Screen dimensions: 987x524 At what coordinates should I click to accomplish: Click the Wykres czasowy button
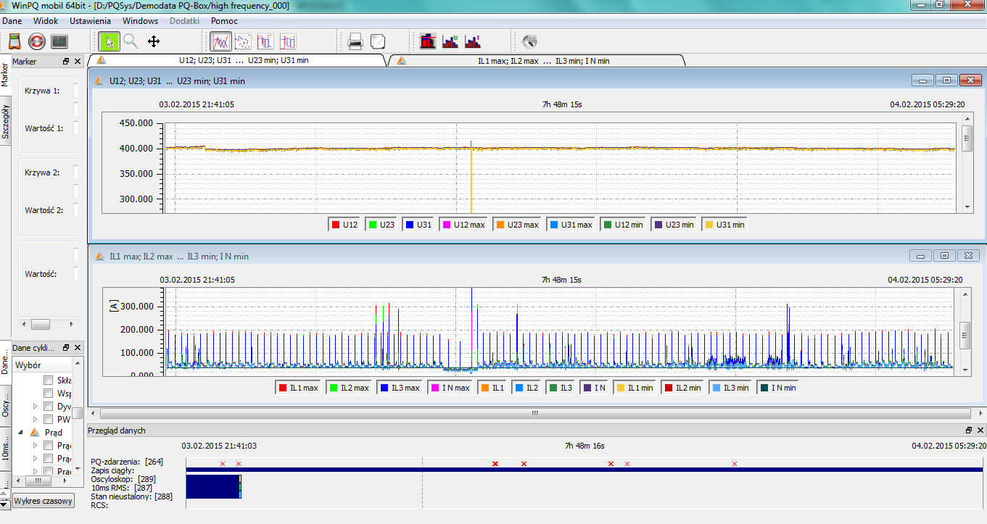click(44, 501)
